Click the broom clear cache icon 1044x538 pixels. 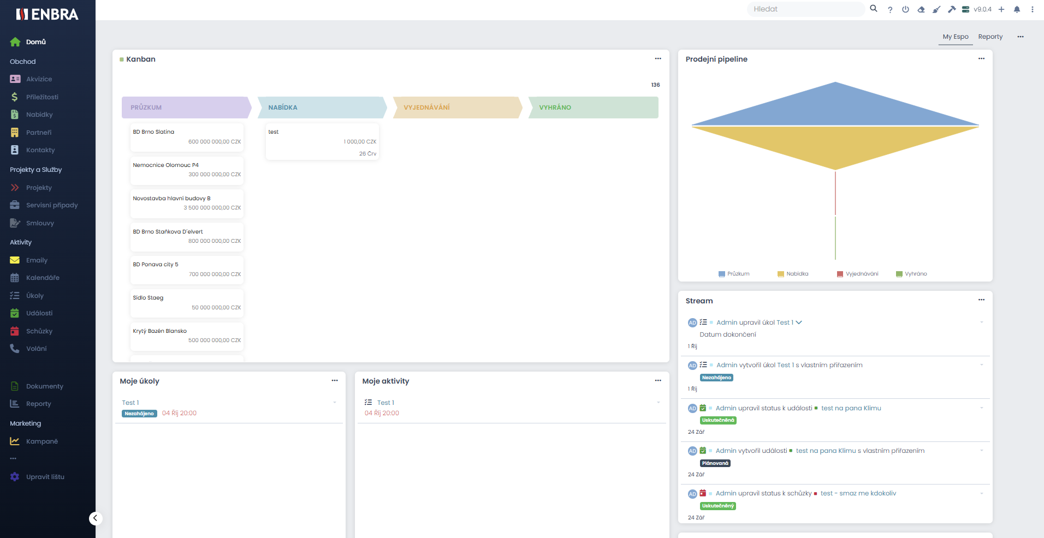coord(936,9)
